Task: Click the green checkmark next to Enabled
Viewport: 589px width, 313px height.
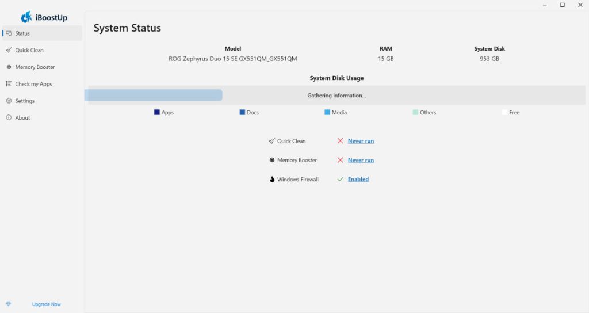Action: (341, 179)
